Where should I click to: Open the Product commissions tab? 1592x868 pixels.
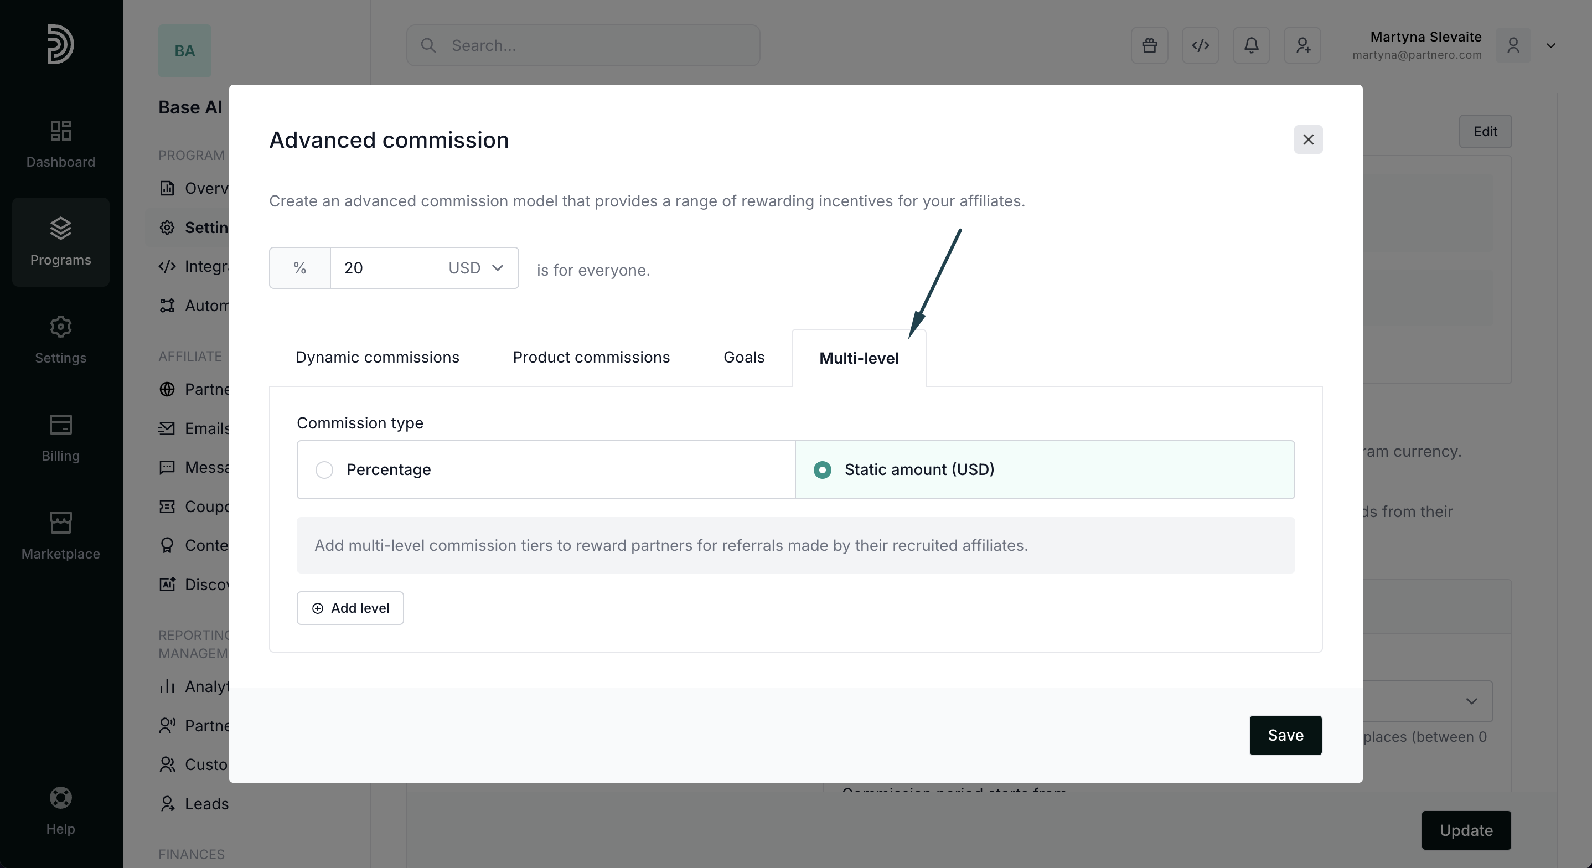[x=591, y=358]
